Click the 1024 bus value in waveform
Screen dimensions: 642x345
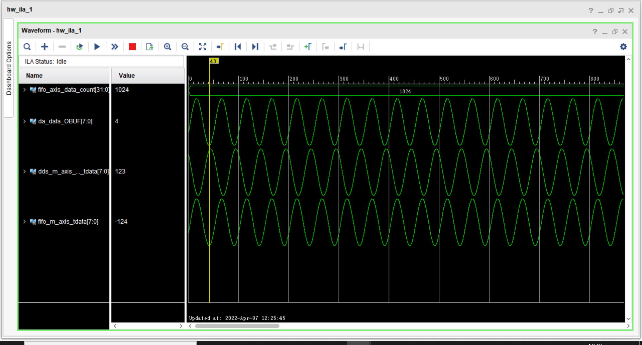(x=405, y=91)
